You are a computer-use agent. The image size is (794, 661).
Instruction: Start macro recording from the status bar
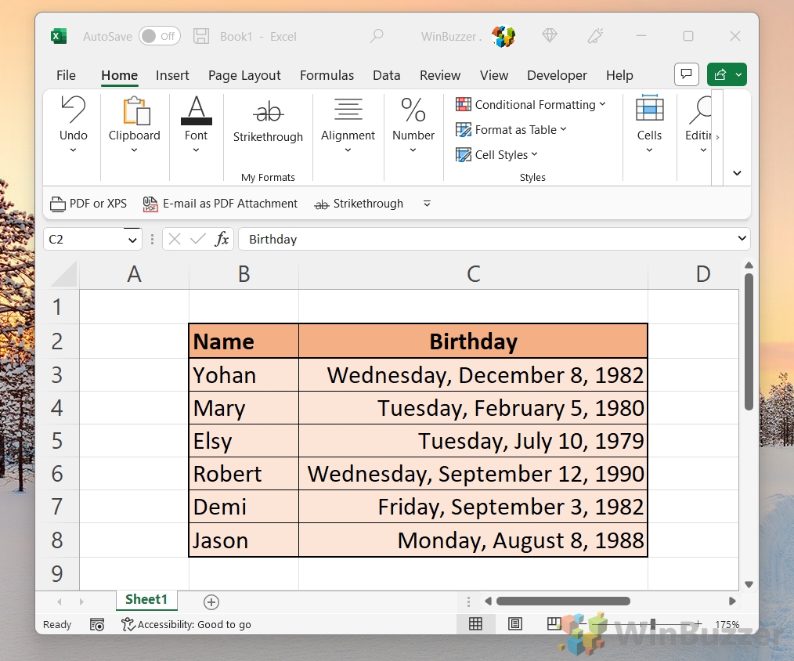pos(97,624)
